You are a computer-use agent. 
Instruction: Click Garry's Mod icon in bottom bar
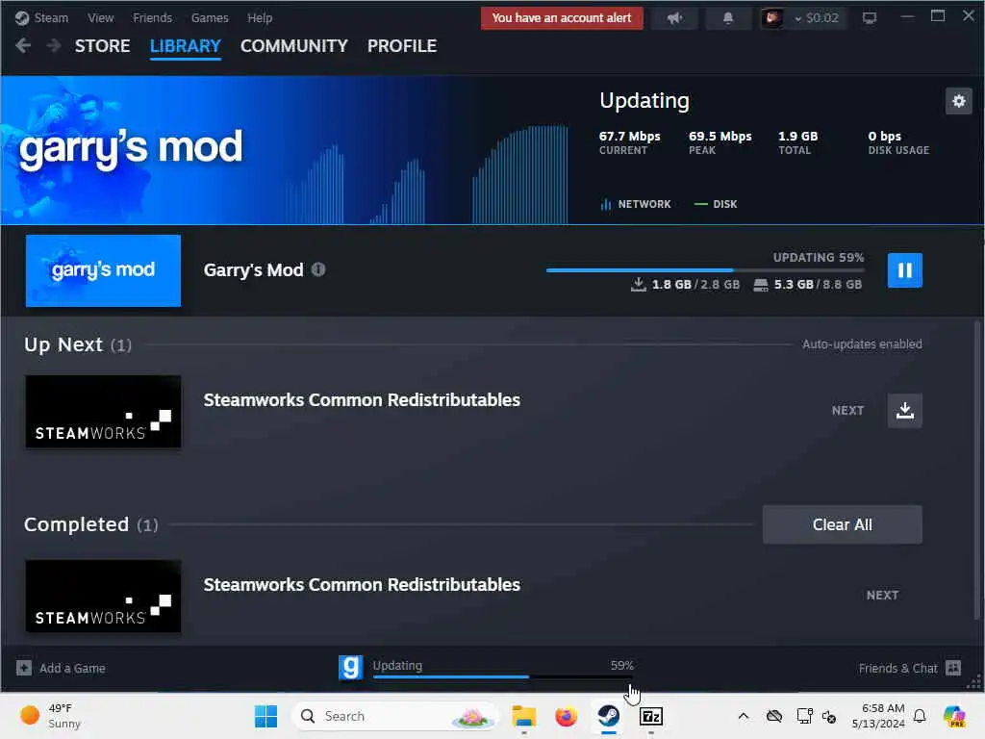click(350, 668)
